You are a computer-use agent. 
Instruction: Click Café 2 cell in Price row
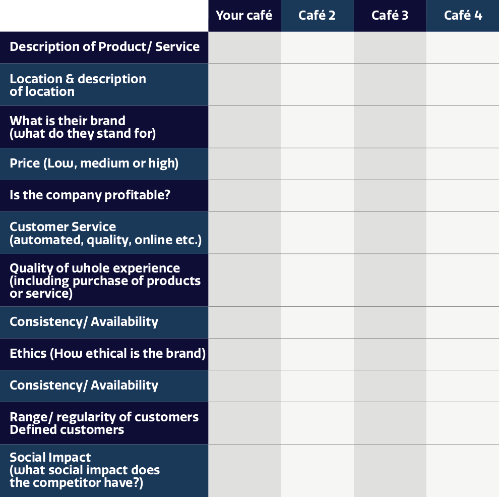click(x=317, y=164)
